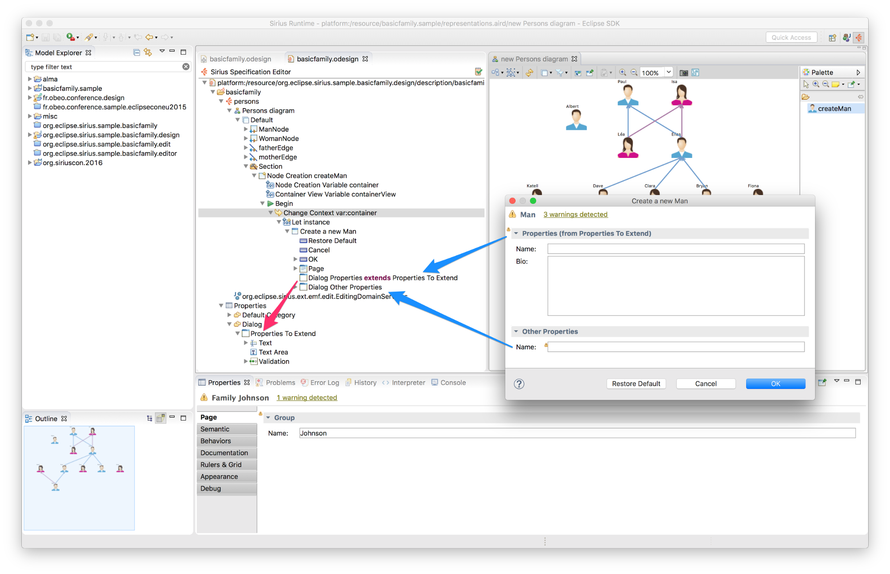Screen dimensions: 890x574
Task: Click the Arrange All diagram icon
Action: coord(495,73)
